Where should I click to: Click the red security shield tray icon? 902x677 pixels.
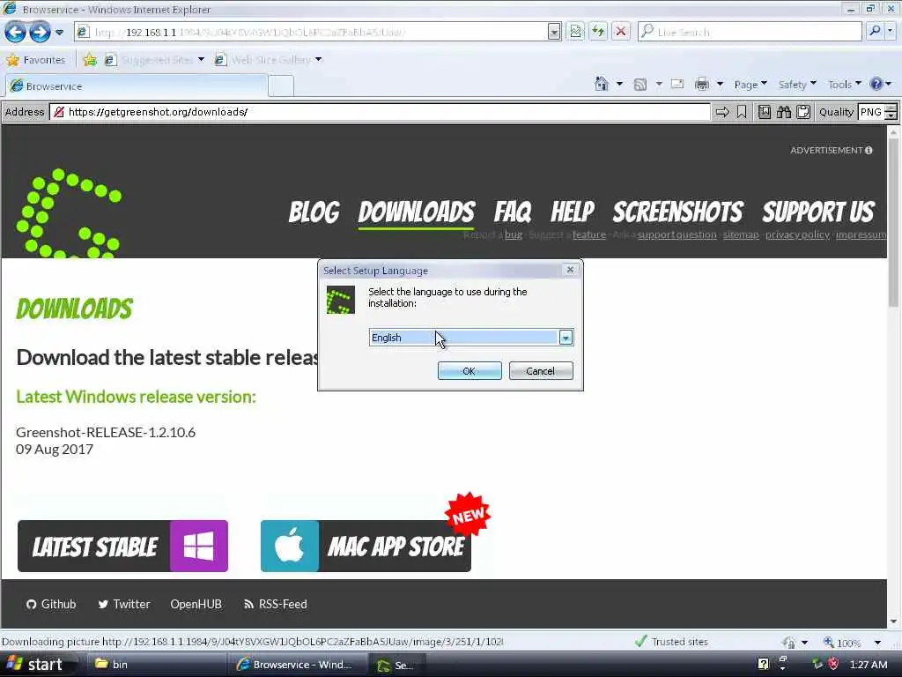click(833, 665)
